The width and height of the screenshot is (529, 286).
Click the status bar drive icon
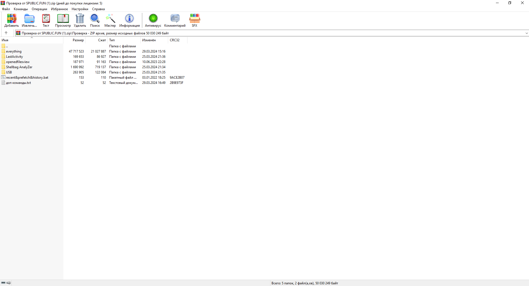pyautogui.click(x=3, y=283)
